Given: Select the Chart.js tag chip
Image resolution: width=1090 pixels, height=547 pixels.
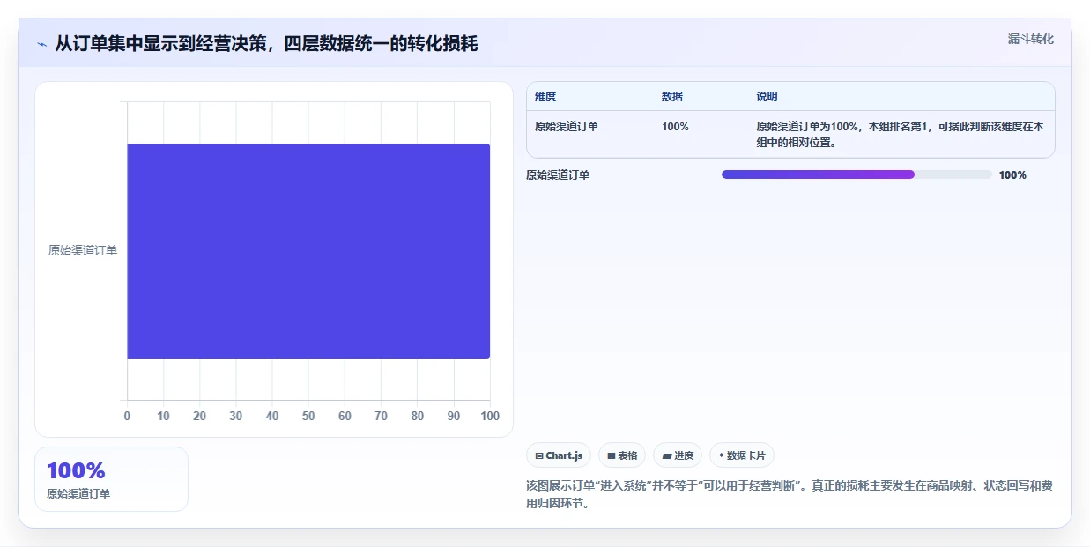Looking at the screenshot, I should coord(559,455).
